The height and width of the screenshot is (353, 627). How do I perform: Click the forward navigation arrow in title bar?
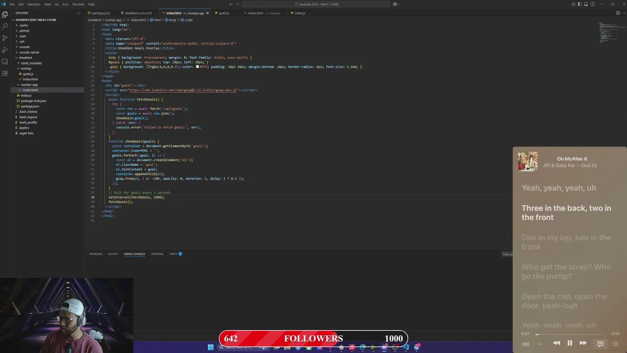click(238, 4)
